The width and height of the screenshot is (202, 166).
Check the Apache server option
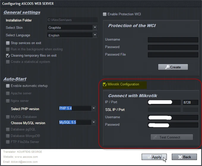8,94
